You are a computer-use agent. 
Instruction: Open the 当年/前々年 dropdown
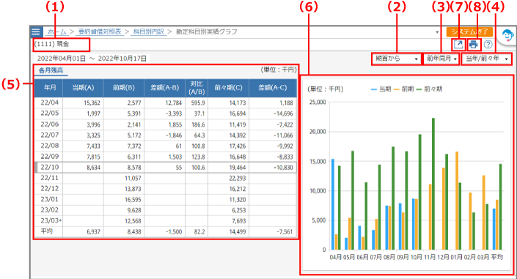486,59
